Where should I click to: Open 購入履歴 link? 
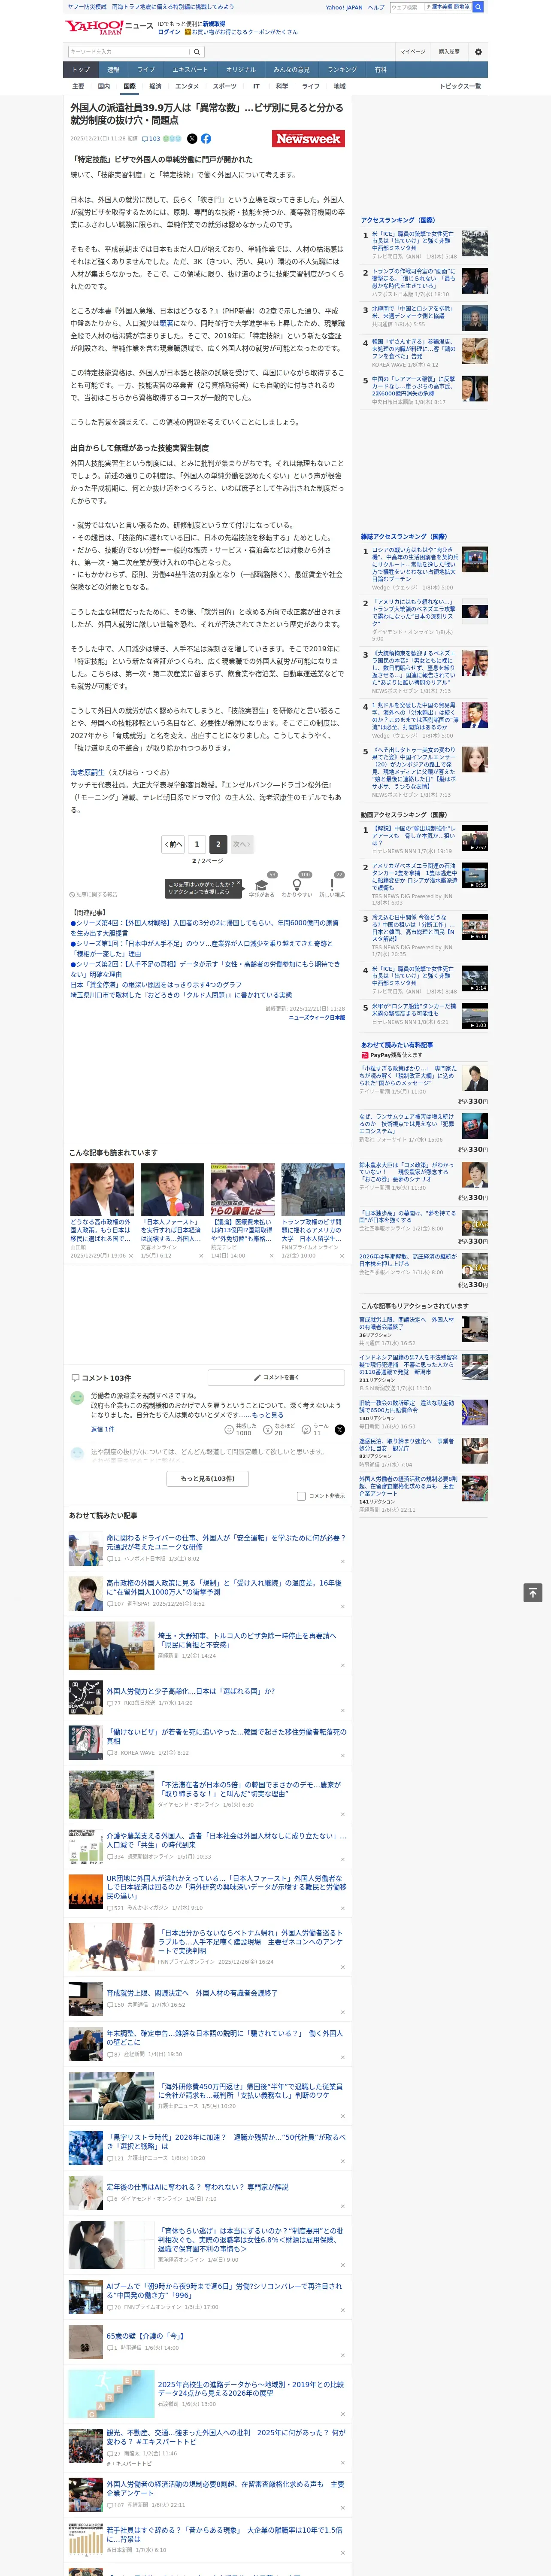pos(449,52)
